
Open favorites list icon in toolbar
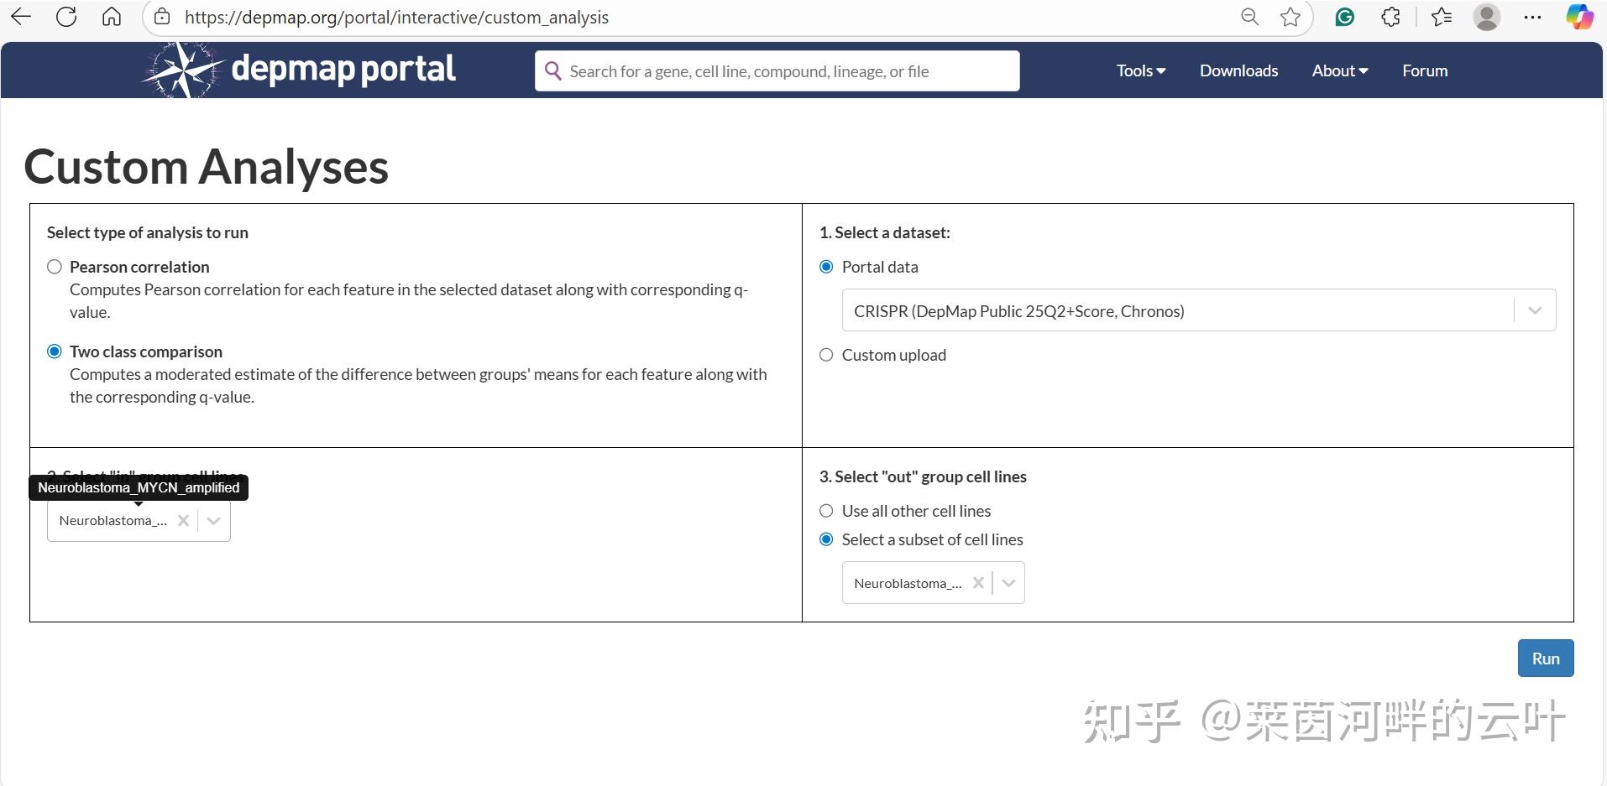click(x=1442, y=16)
